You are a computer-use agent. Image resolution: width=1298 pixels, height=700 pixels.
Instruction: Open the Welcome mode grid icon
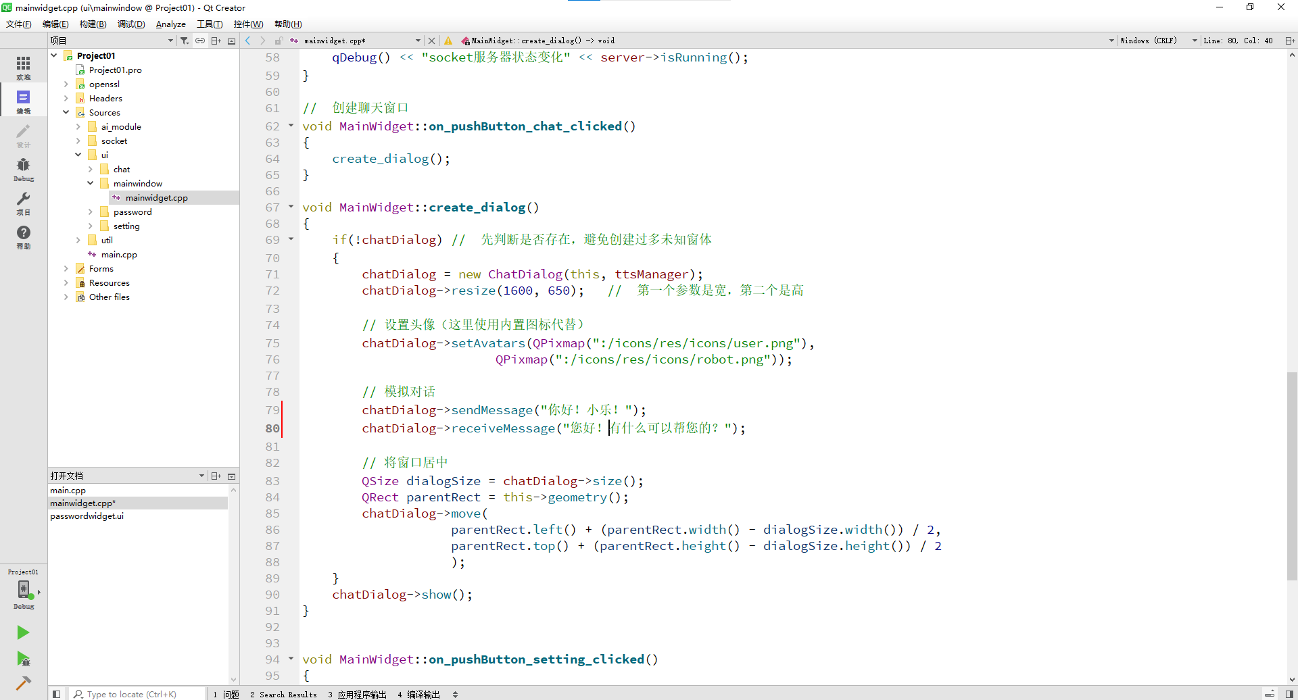coord(23,67)
